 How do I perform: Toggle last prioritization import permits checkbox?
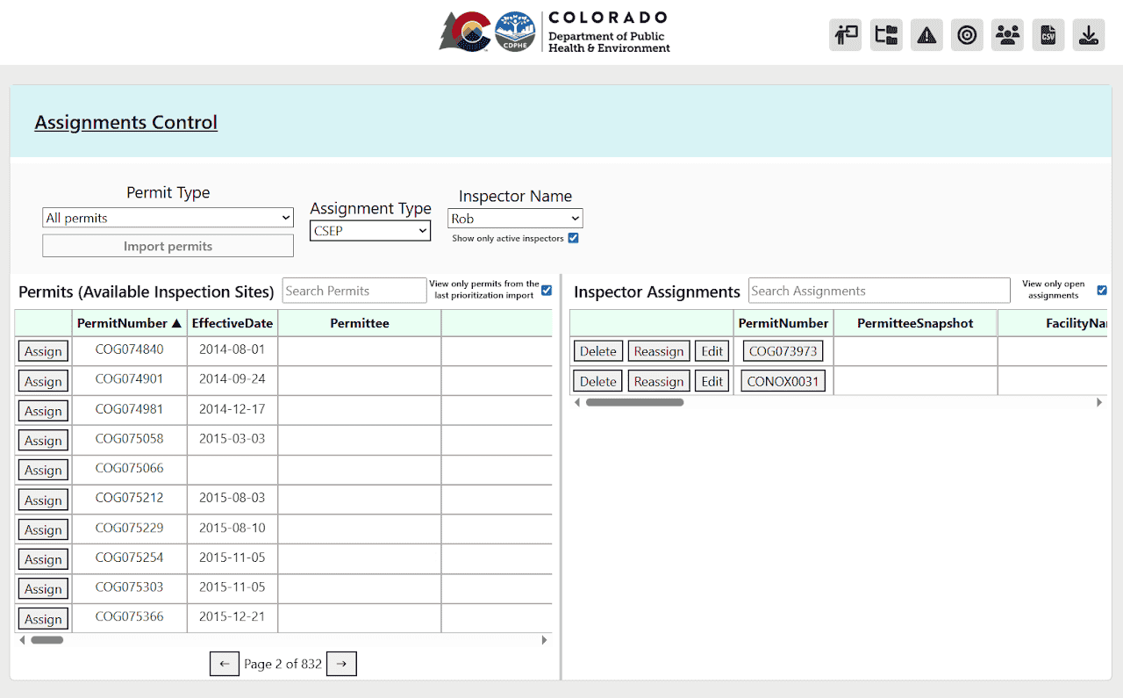[547, 290]
